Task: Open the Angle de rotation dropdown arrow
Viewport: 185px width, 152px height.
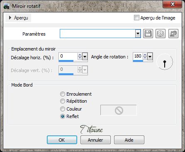Action: (150, 56)
